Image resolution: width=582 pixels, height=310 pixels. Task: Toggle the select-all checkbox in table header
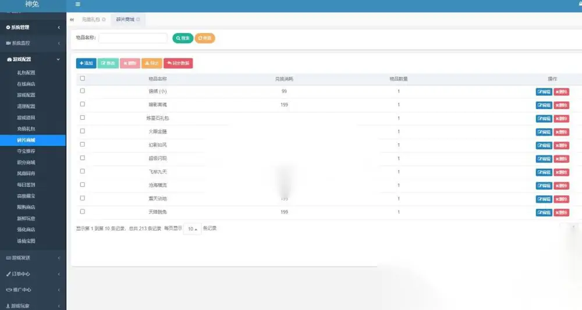(83, 79)
